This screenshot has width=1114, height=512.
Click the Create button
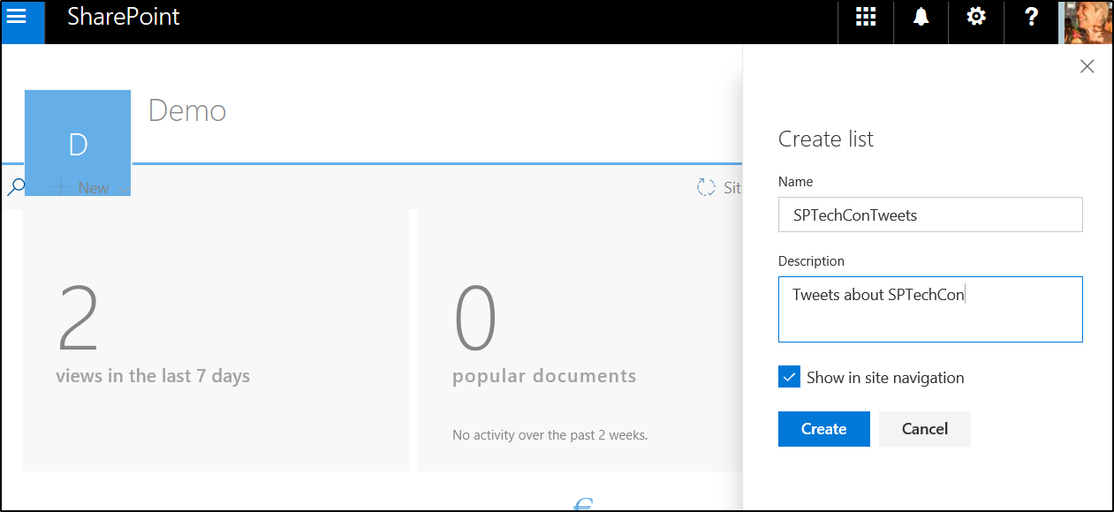coord(823,429)
